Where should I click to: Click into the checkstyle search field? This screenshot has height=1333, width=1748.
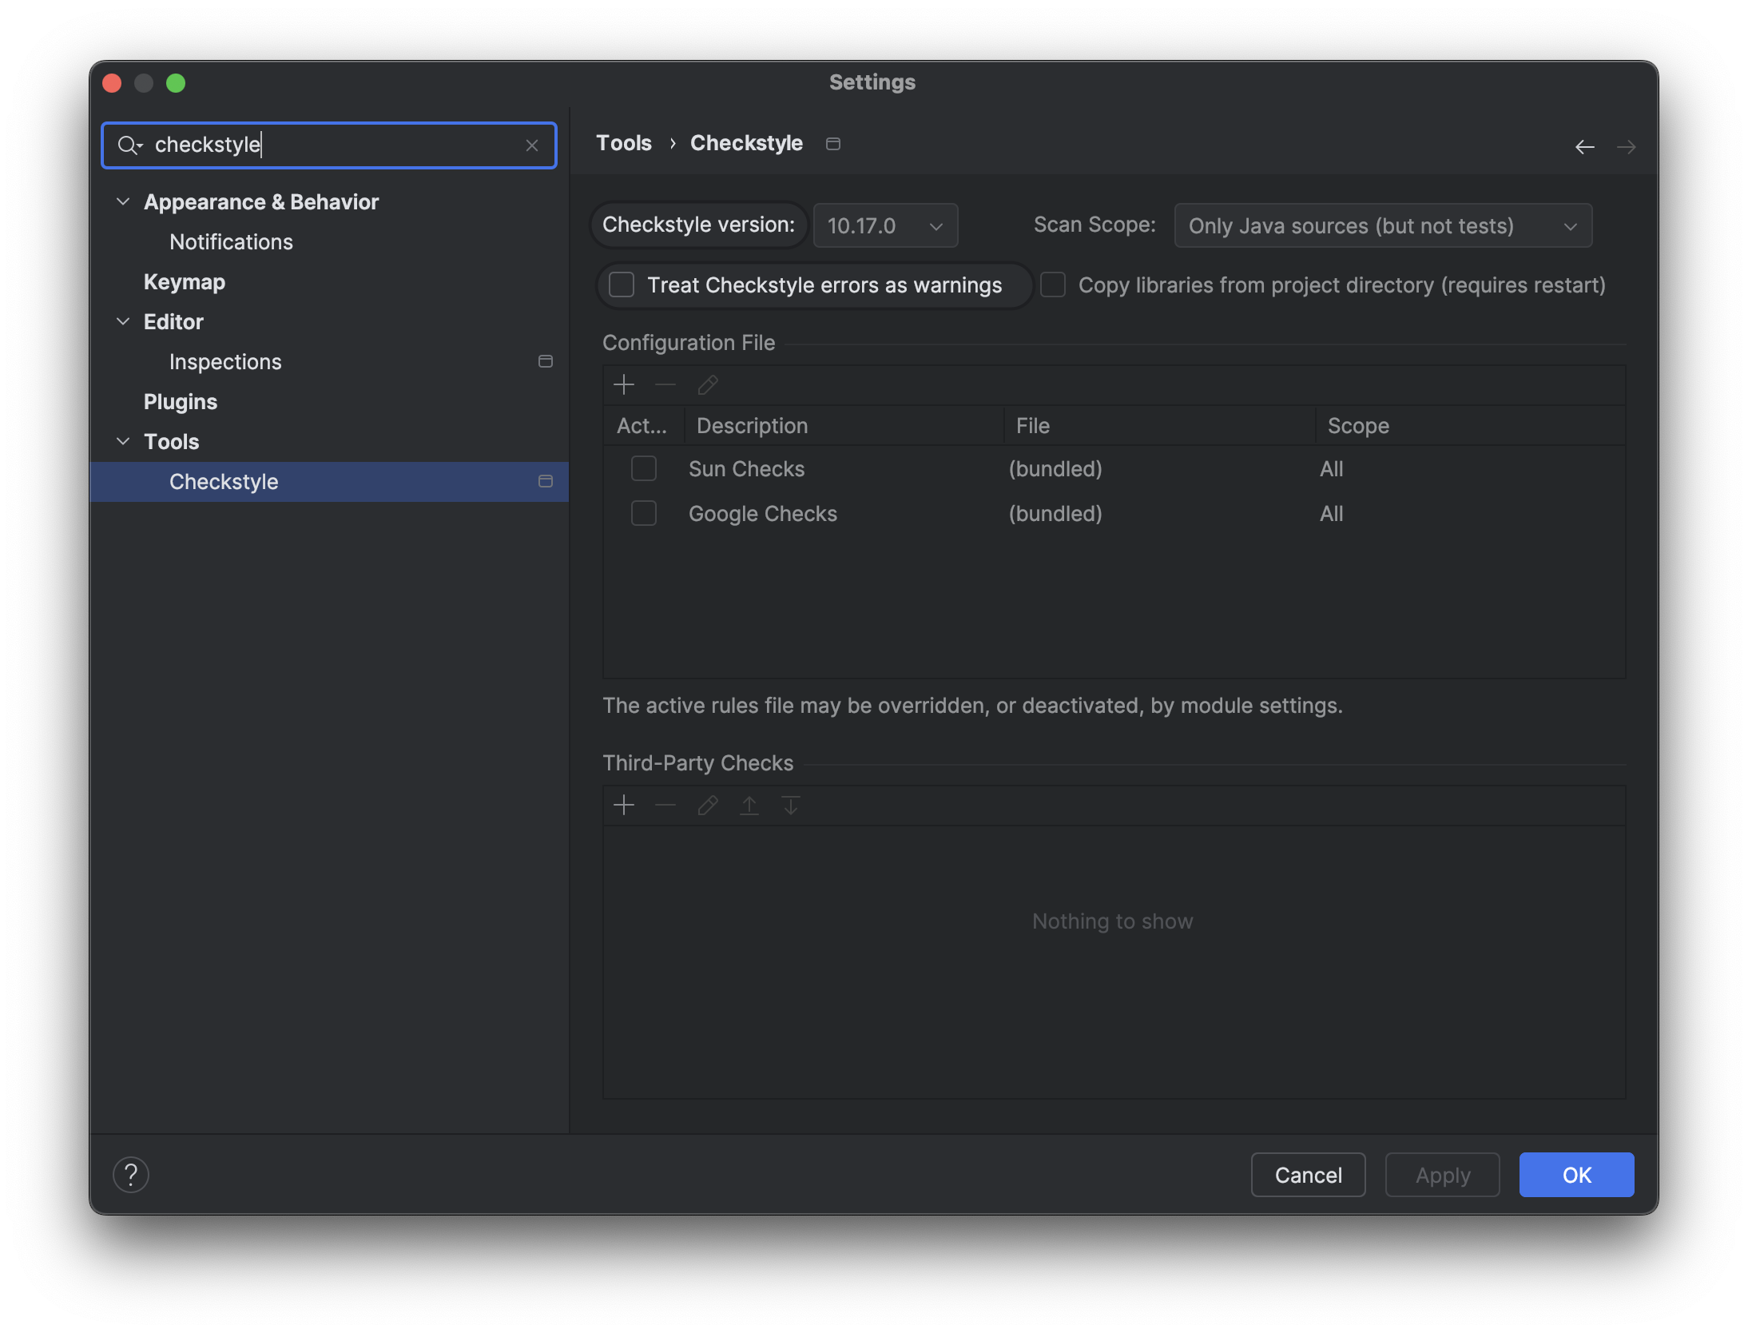tap(336, 145)
